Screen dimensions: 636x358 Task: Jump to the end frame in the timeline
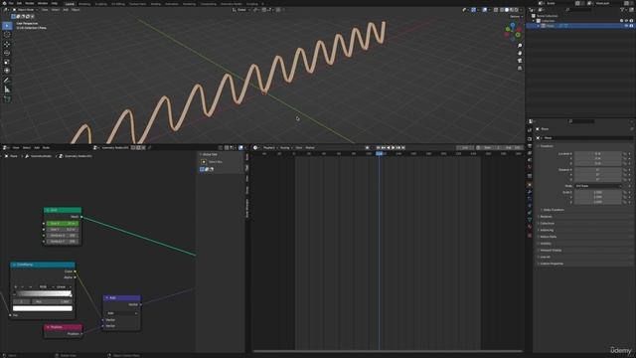403,148
